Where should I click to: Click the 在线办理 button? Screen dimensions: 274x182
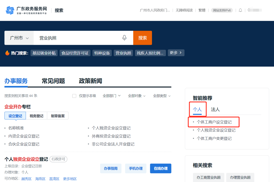(x=160, y=168)
